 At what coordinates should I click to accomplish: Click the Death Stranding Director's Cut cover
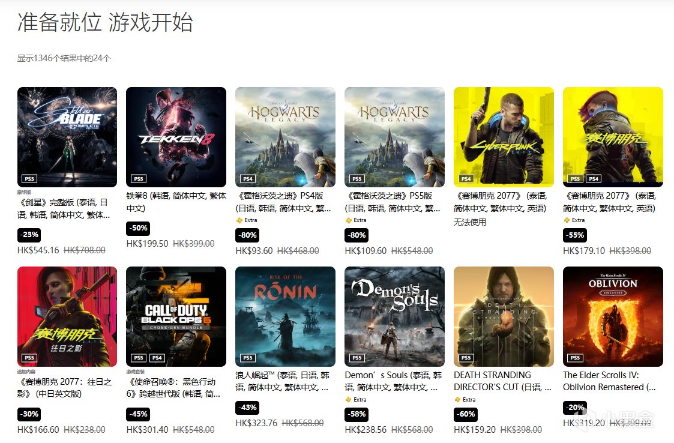tap(504, 316)
